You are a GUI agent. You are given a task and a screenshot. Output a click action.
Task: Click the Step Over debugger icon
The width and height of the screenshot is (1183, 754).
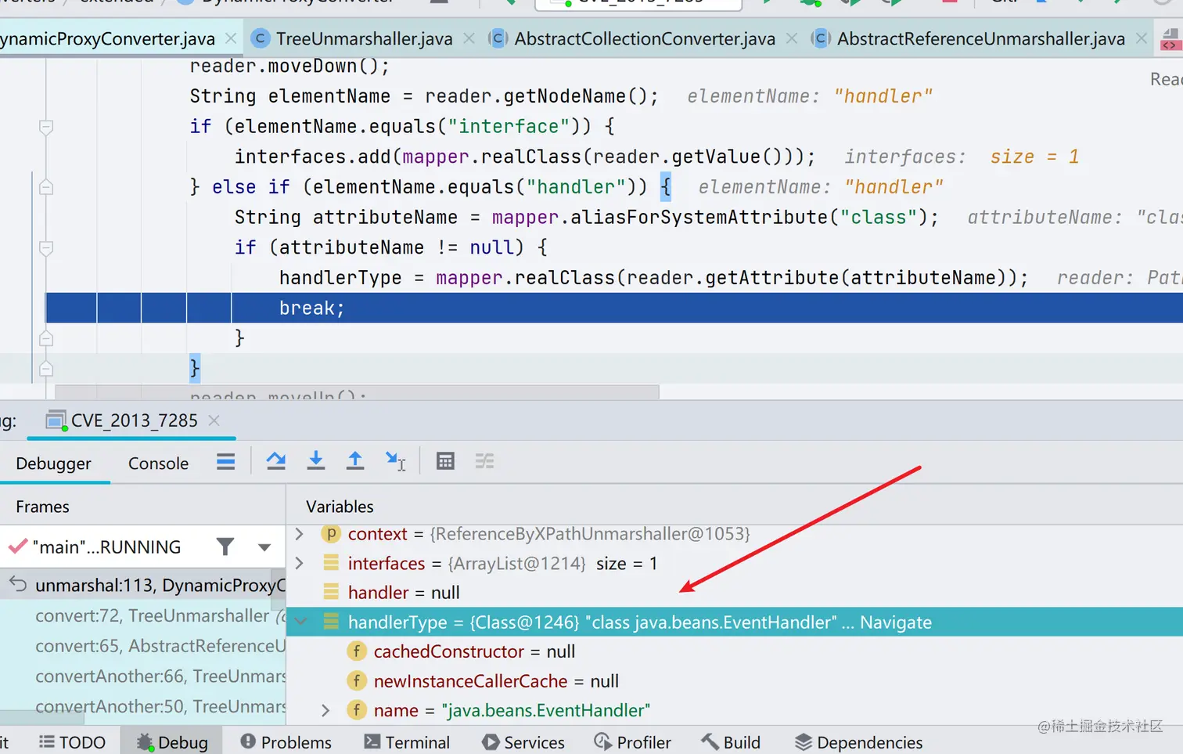point(276,461)
